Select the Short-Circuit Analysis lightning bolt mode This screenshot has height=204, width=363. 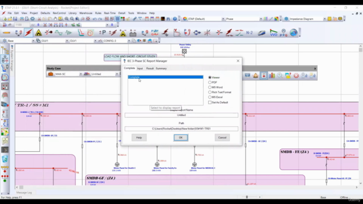coord(28,33)
